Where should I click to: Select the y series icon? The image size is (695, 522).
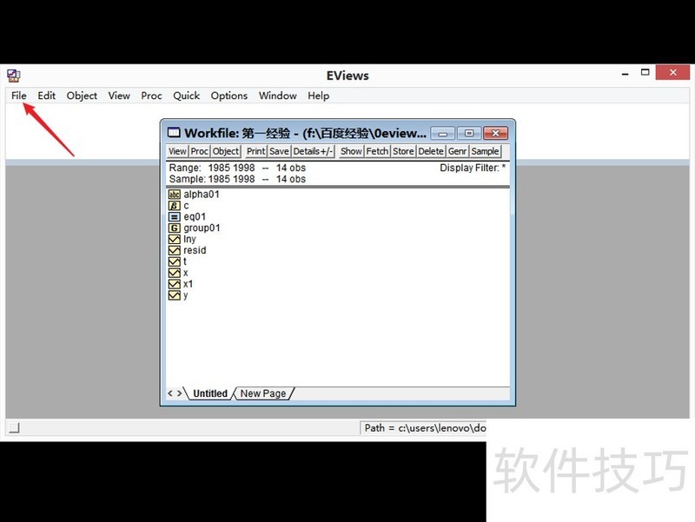click(175, 295)
